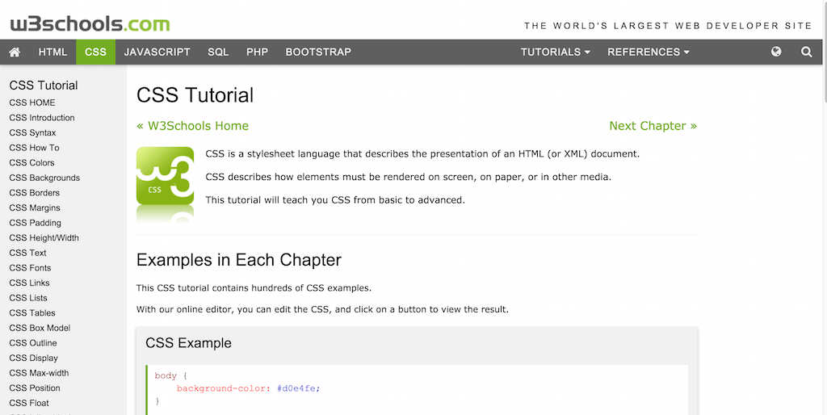The image size is (827, 415).
Task: Select the CSS tab in navbar
Action: point(95,52)
